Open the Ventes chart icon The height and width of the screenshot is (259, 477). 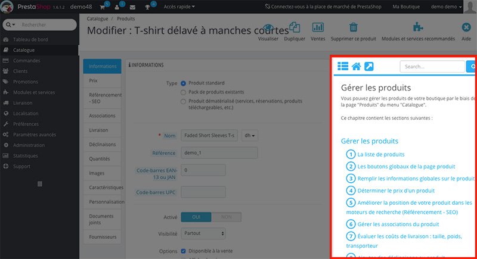coord(318,29)
